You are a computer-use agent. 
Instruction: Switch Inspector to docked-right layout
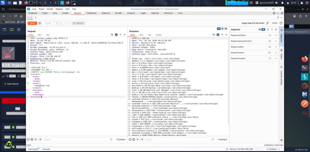[263, 29]
